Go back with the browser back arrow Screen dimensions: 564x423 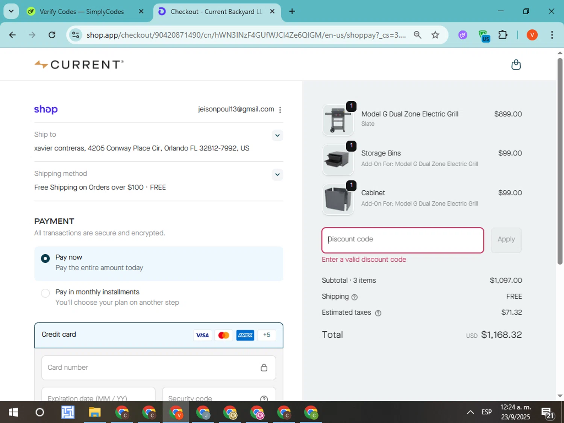(x=12, y=35)
